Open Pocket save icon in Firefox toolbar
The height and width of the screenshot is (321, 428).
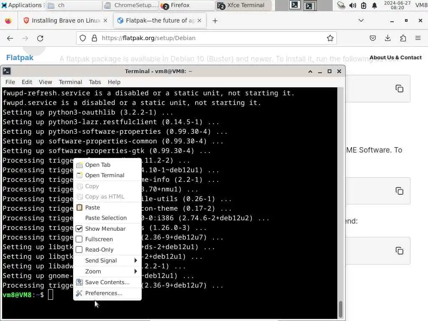372,38
